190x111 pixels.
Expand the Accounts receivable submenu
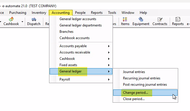[81, 52]
